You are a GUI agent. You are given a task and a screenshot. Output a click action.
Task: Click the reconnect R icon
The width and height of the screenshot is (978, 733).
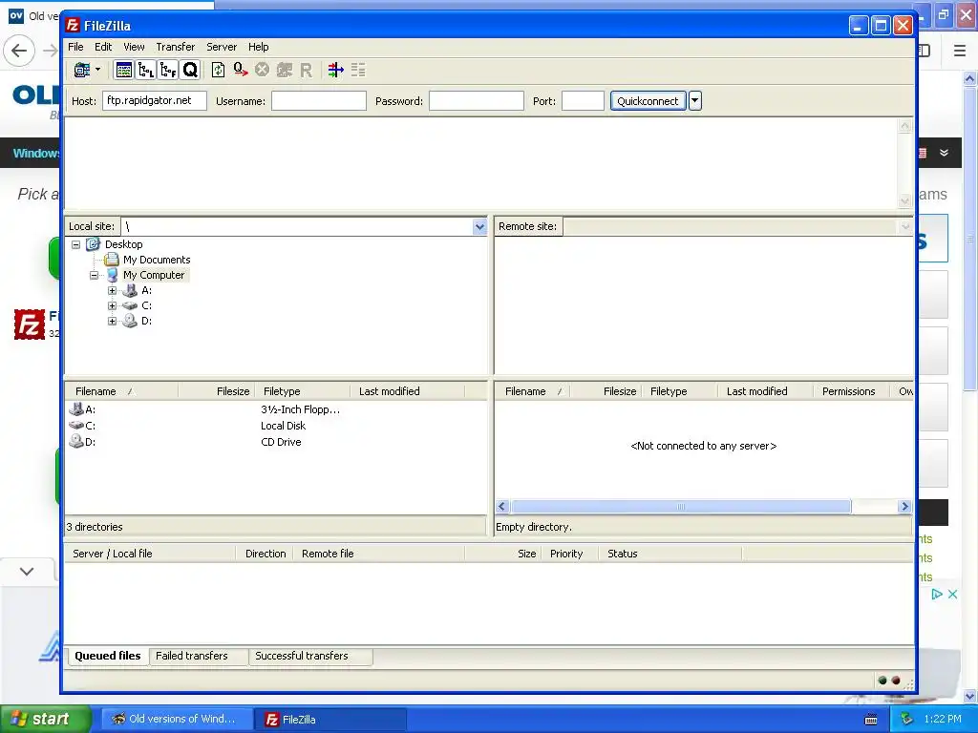[x=306, y=70]
